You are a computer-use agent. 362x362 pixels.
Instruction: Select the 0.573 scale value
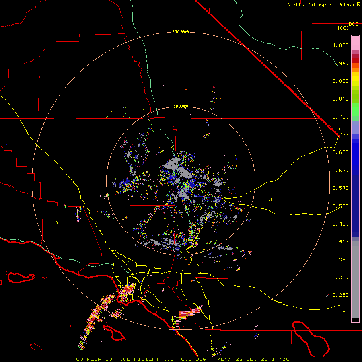point(341,188)
